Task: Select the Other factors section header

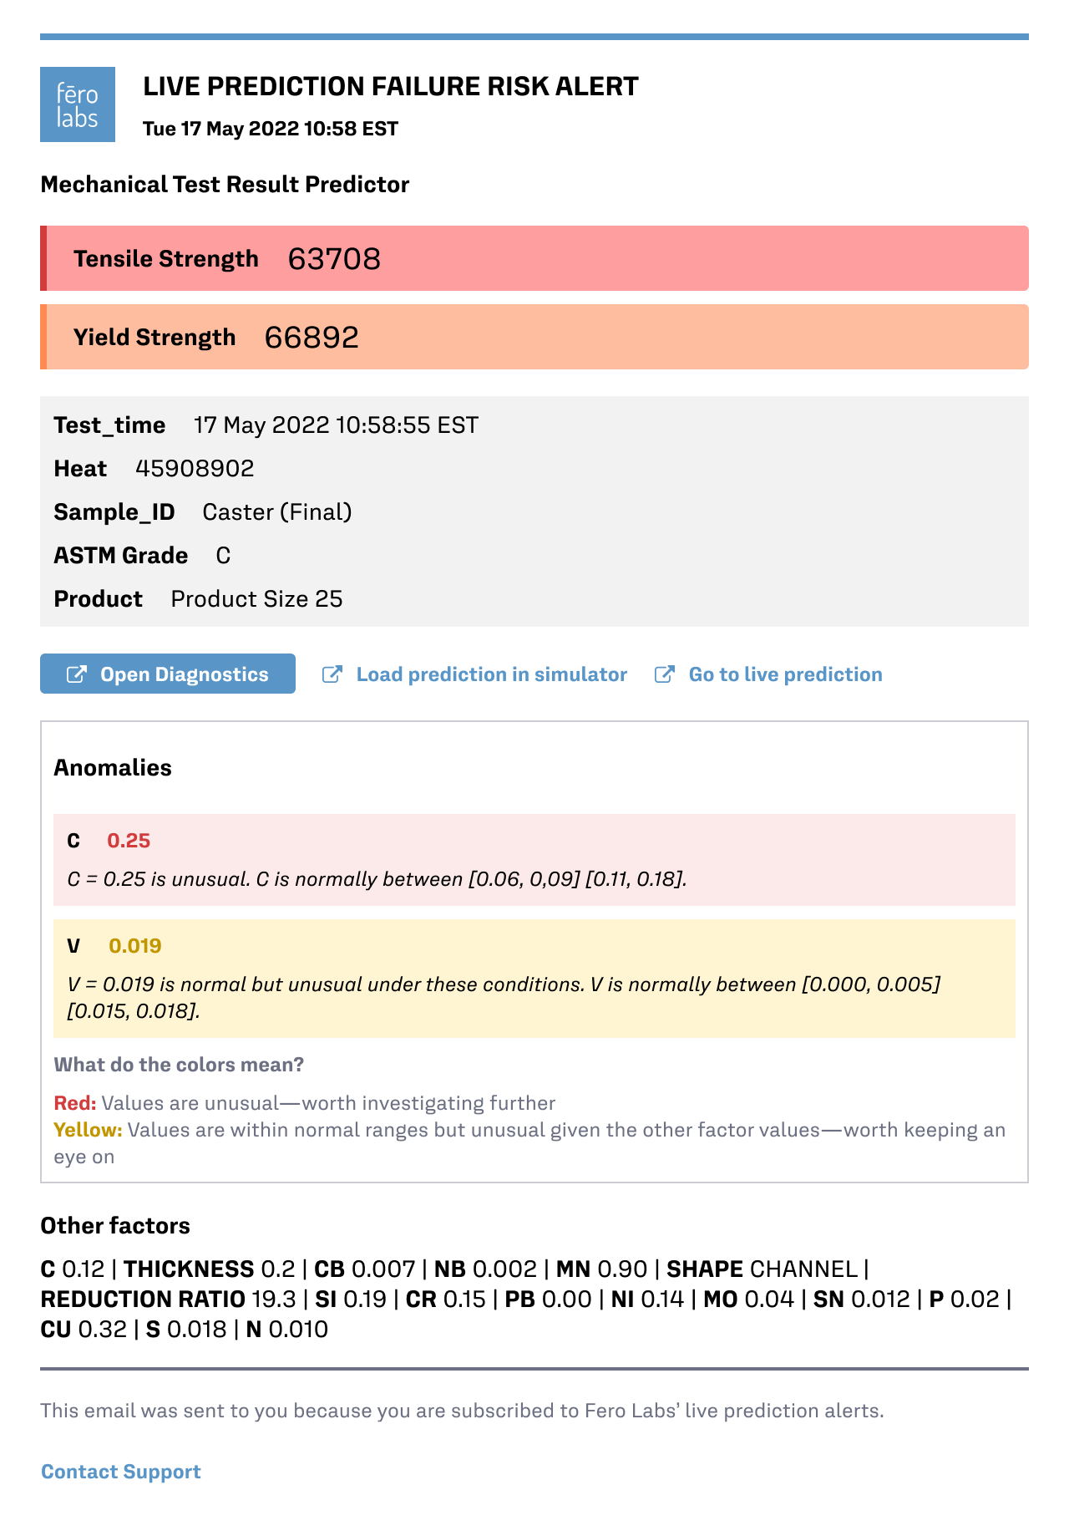Action: 115,1225
